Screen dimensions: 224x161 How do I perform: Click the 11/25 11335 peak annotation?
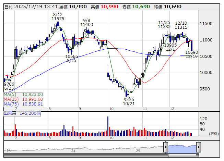[x=164, y=25]
